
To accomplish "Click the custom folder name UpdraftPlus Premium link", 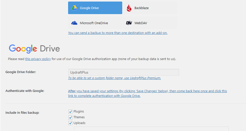I will tap(114, 78).
